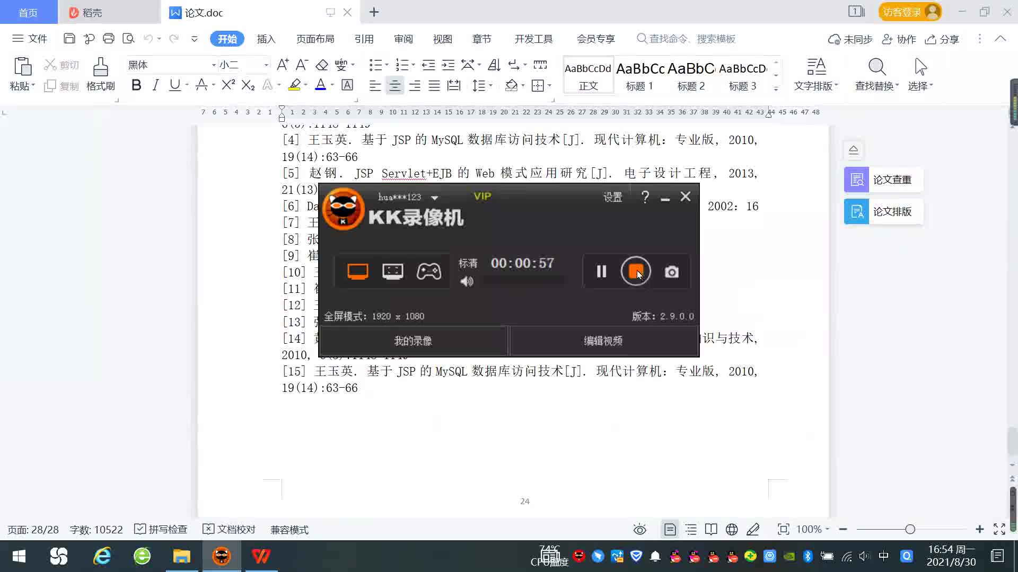The height and width of the screenshot is (572, 1018).
Task: Stop recording with the orange stop button
Action: click(x=635, y=271)
